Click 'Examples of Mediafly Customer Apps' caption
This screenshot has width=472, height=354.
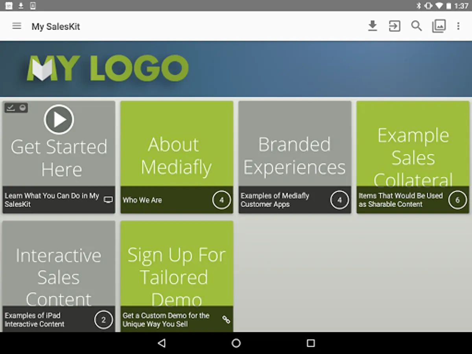[275, 200]
